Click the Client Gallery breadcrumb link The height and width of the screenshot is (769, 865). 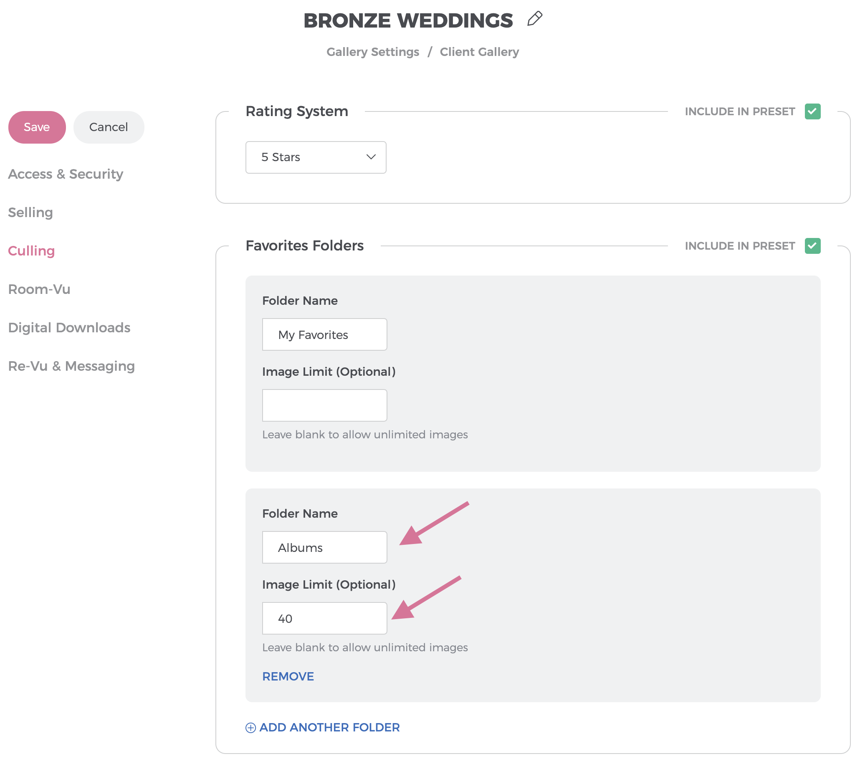479,52
